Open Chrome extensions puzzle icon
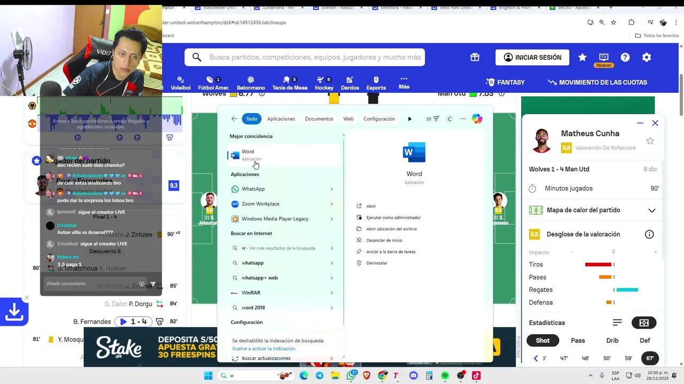Screen dimensions: 684x384 (x=631, y=22)
